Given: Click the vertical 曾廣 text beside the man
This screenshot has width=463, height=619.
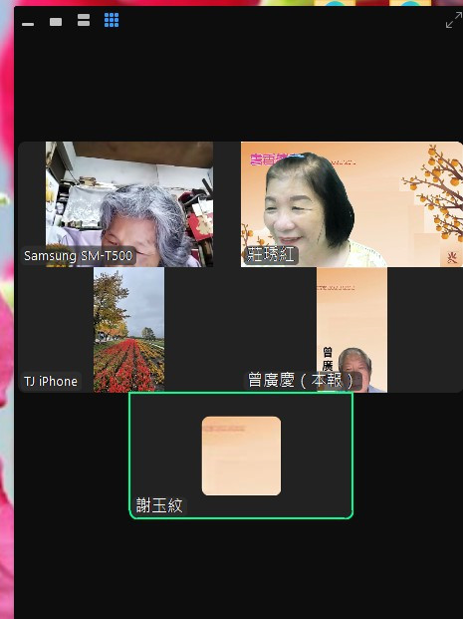Looking at the screenshot, I should (328, 359).
